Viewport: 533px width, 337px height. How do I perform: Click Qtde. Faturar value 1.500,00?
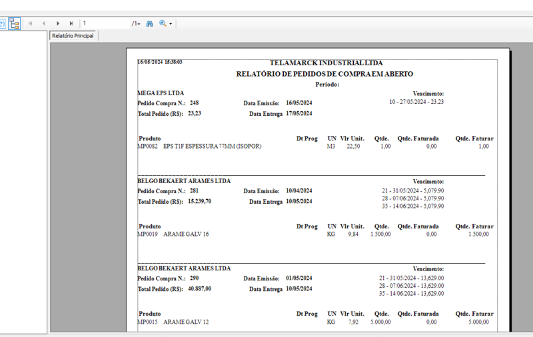[x=478, y=234]
